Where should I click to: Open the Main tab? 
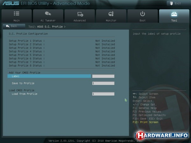pos(17,16)
